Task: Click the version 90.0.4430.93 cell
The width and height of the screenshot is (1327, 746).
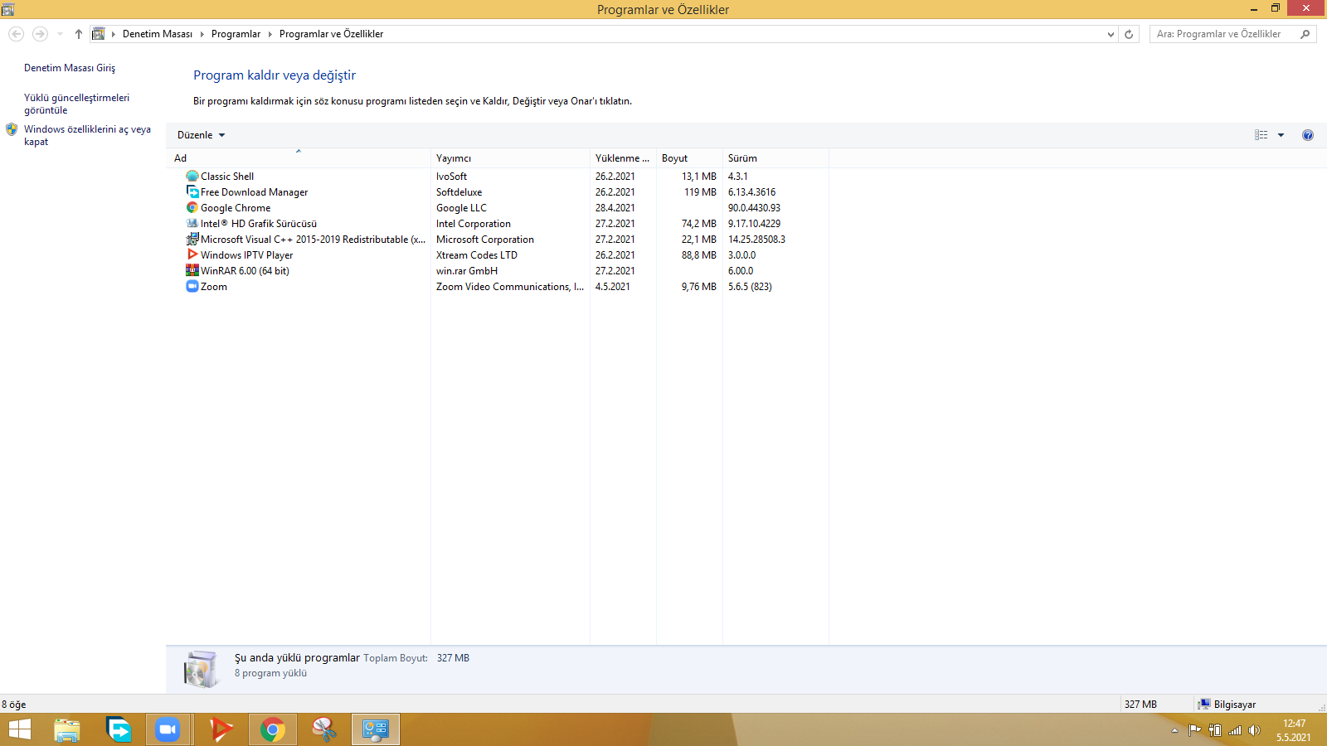Action: pyautogui.click(x=754, y=208)
